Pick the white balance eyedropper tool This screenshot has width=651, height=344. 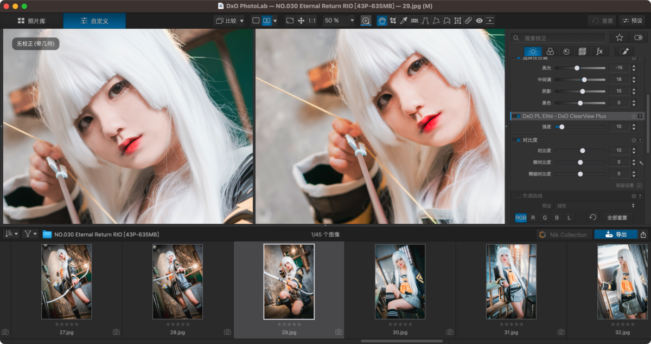tap(403, 21)
